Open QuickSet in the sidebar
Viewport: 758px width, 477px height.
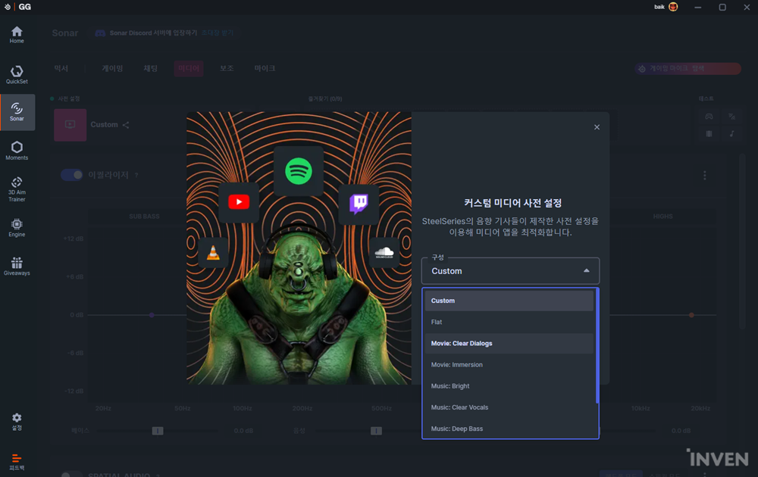pos(17,75)
